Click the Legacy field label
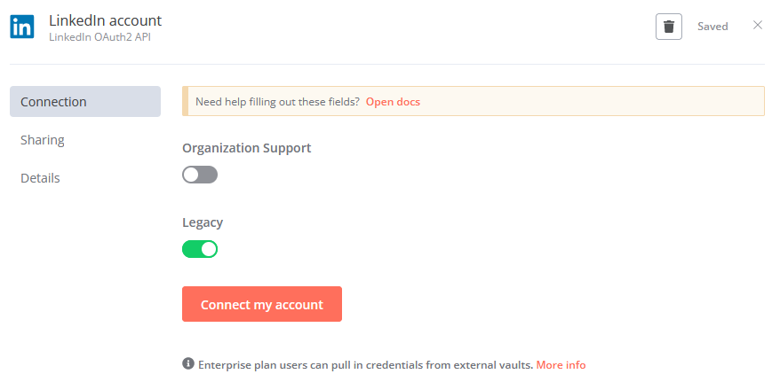The height and width of the screenshot is (374, 772). [203, 222]
